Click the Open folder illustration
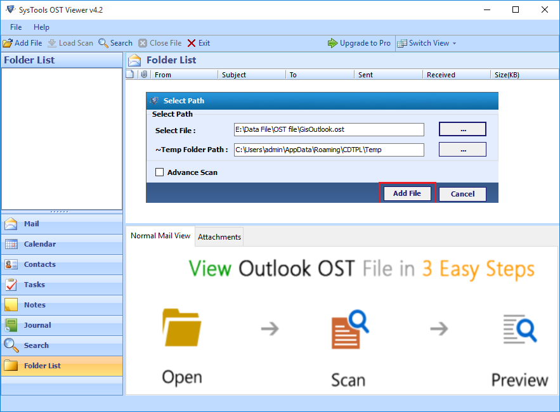 tap(182, 328)
